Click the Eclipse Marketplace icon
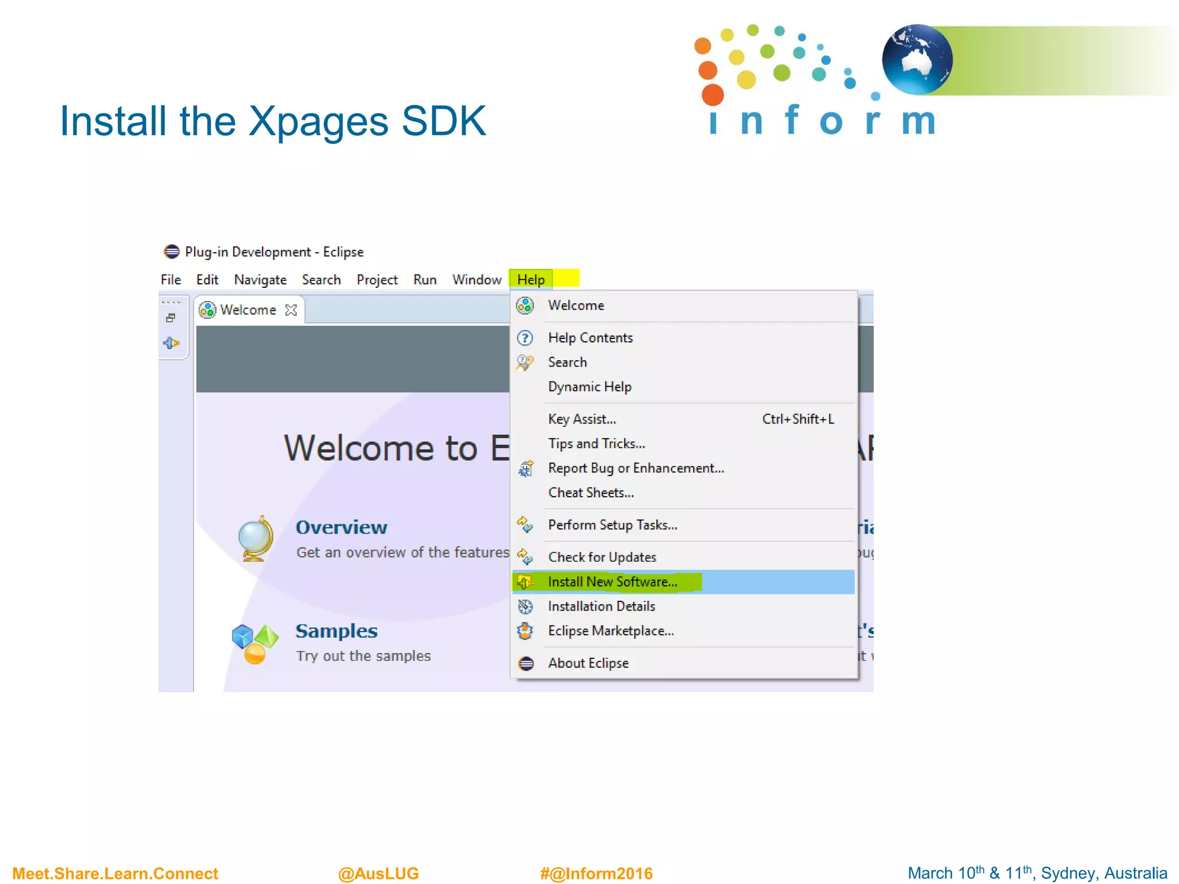The width and height of the screenshot is (1179, 884). click(x=525, y=631)
